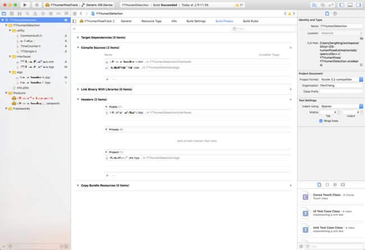Collapse the Compile Sources section

pos(78,48)
